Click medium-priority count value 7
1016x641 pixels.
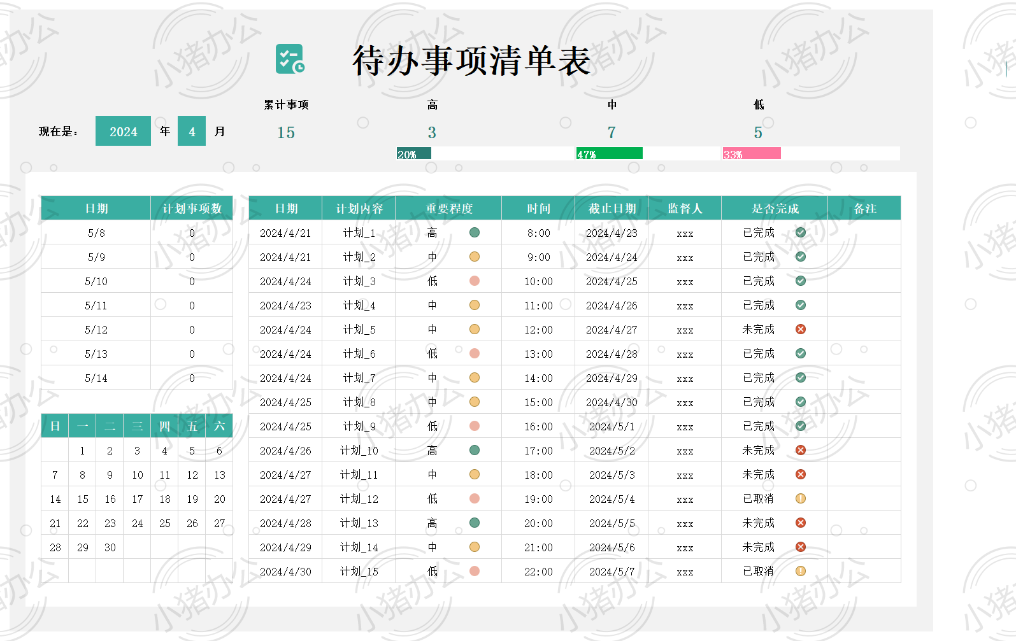[x=612, y=132]
